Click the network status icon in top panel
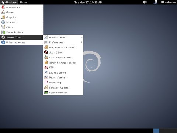This screenshot has height=133, width=177. (156, 2)
